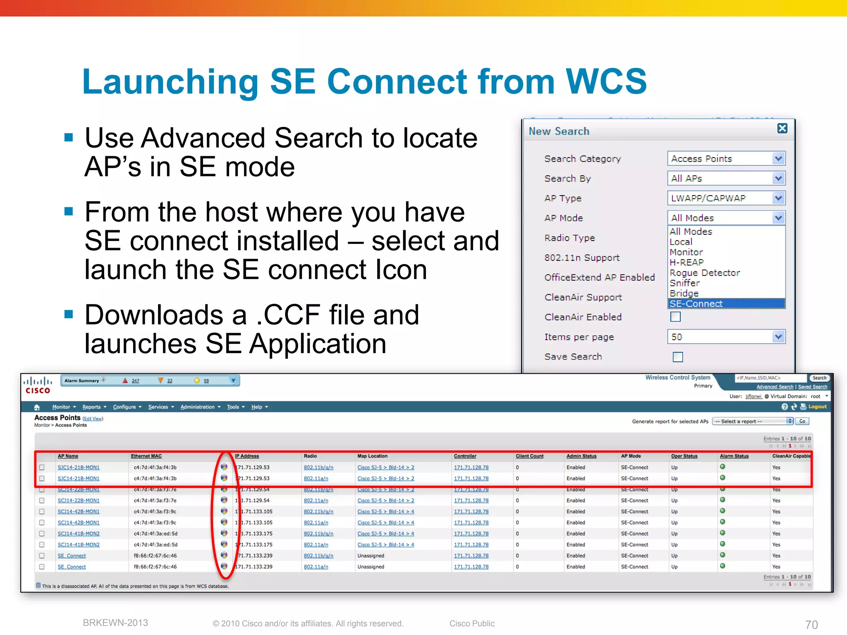Click the refresh icon beside Logout
Image resolution: width=847 pixels, height=635 pixels.
pos(794,407)
